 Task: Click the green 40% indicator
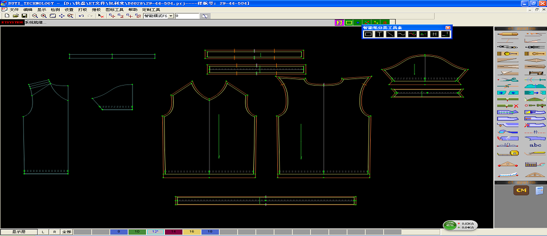pos(450,225)
